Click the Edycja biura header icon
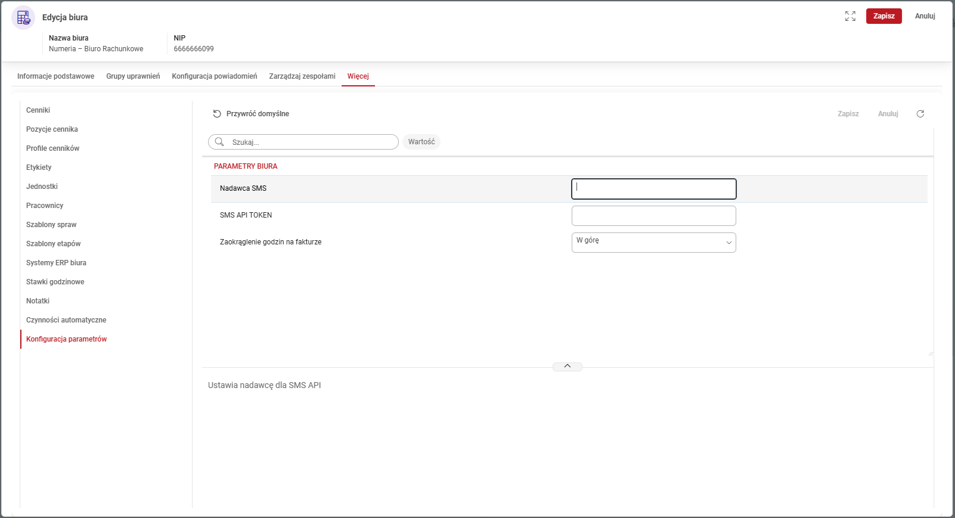The width and height of the screenshot is (955, 518). tap(23, 17)
